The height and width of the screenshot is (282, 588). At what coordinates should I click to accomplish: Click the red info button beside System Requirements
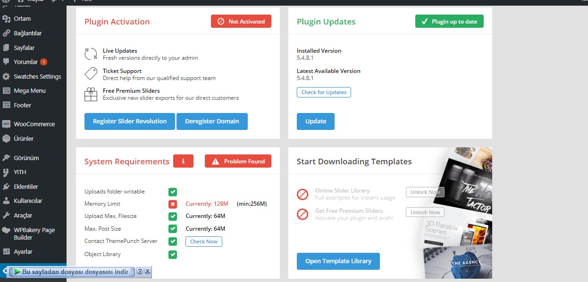point(183,161)
